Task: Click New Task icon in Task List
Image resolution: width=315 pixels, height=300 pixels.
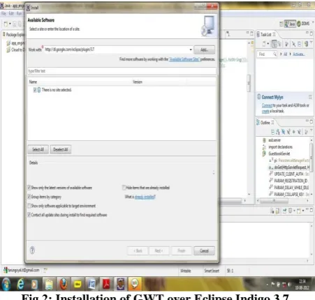Action: point(264,44)
